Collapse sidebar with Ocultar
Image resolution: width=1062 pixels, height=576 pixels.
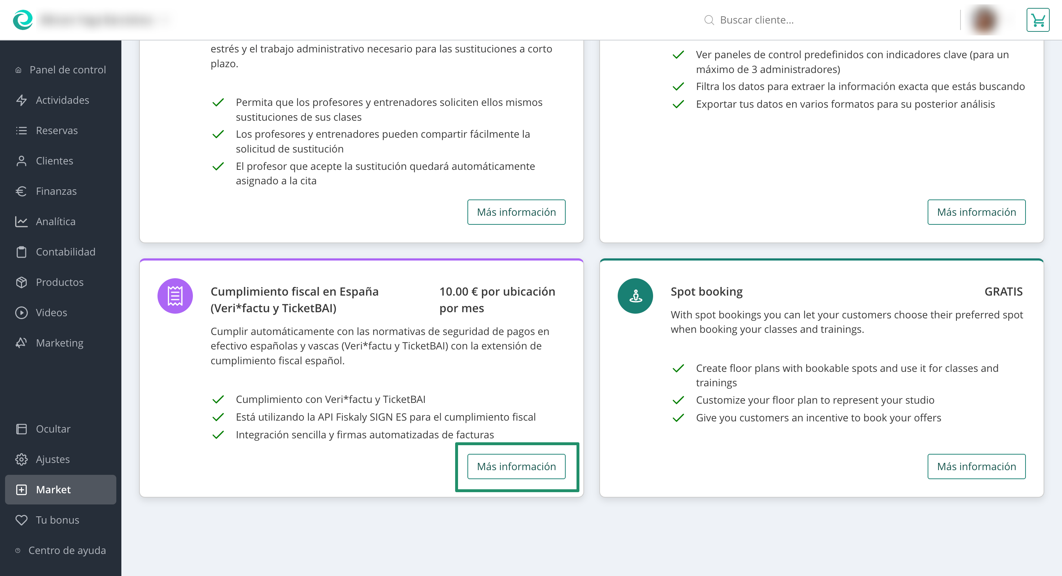pos(53,429)
